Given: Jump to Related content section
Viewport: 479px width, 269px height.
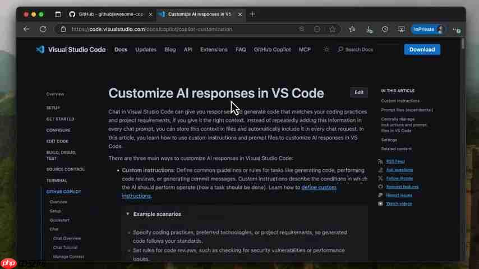Looking at the screenshot, I should (396, 149).
